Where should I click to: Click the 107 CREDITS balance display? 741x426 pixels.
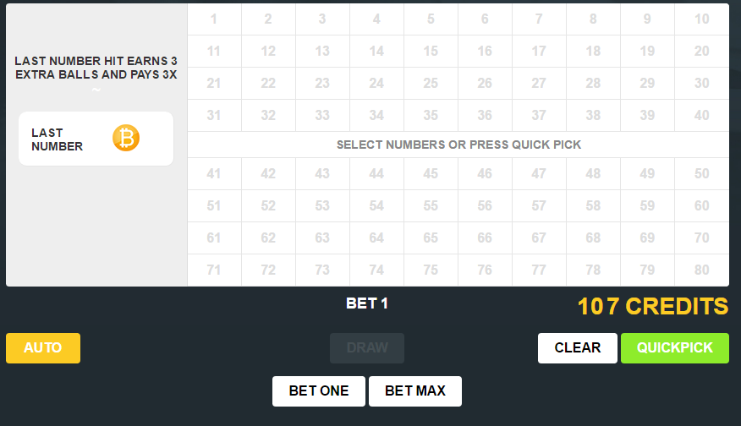tap(652, 306)
